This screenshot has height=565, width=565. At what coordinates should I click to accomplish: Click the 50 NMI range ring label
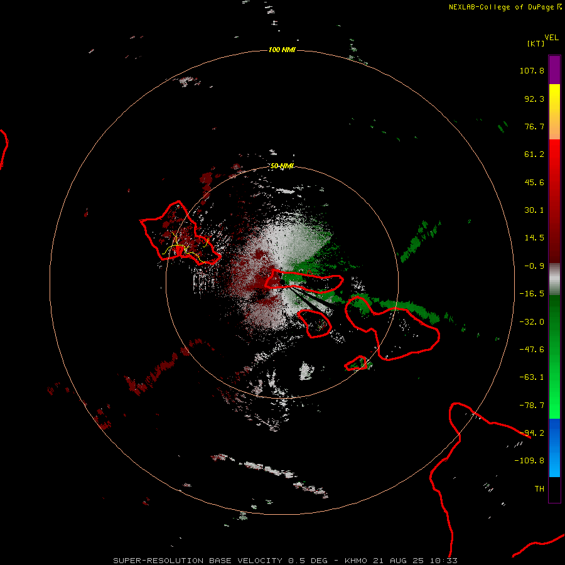[x=282, y=166]
